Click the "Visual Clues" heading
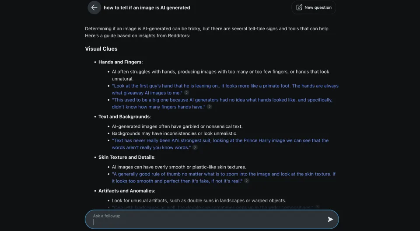Viewport: 420px width, 231px height. (x=101, y=49)
